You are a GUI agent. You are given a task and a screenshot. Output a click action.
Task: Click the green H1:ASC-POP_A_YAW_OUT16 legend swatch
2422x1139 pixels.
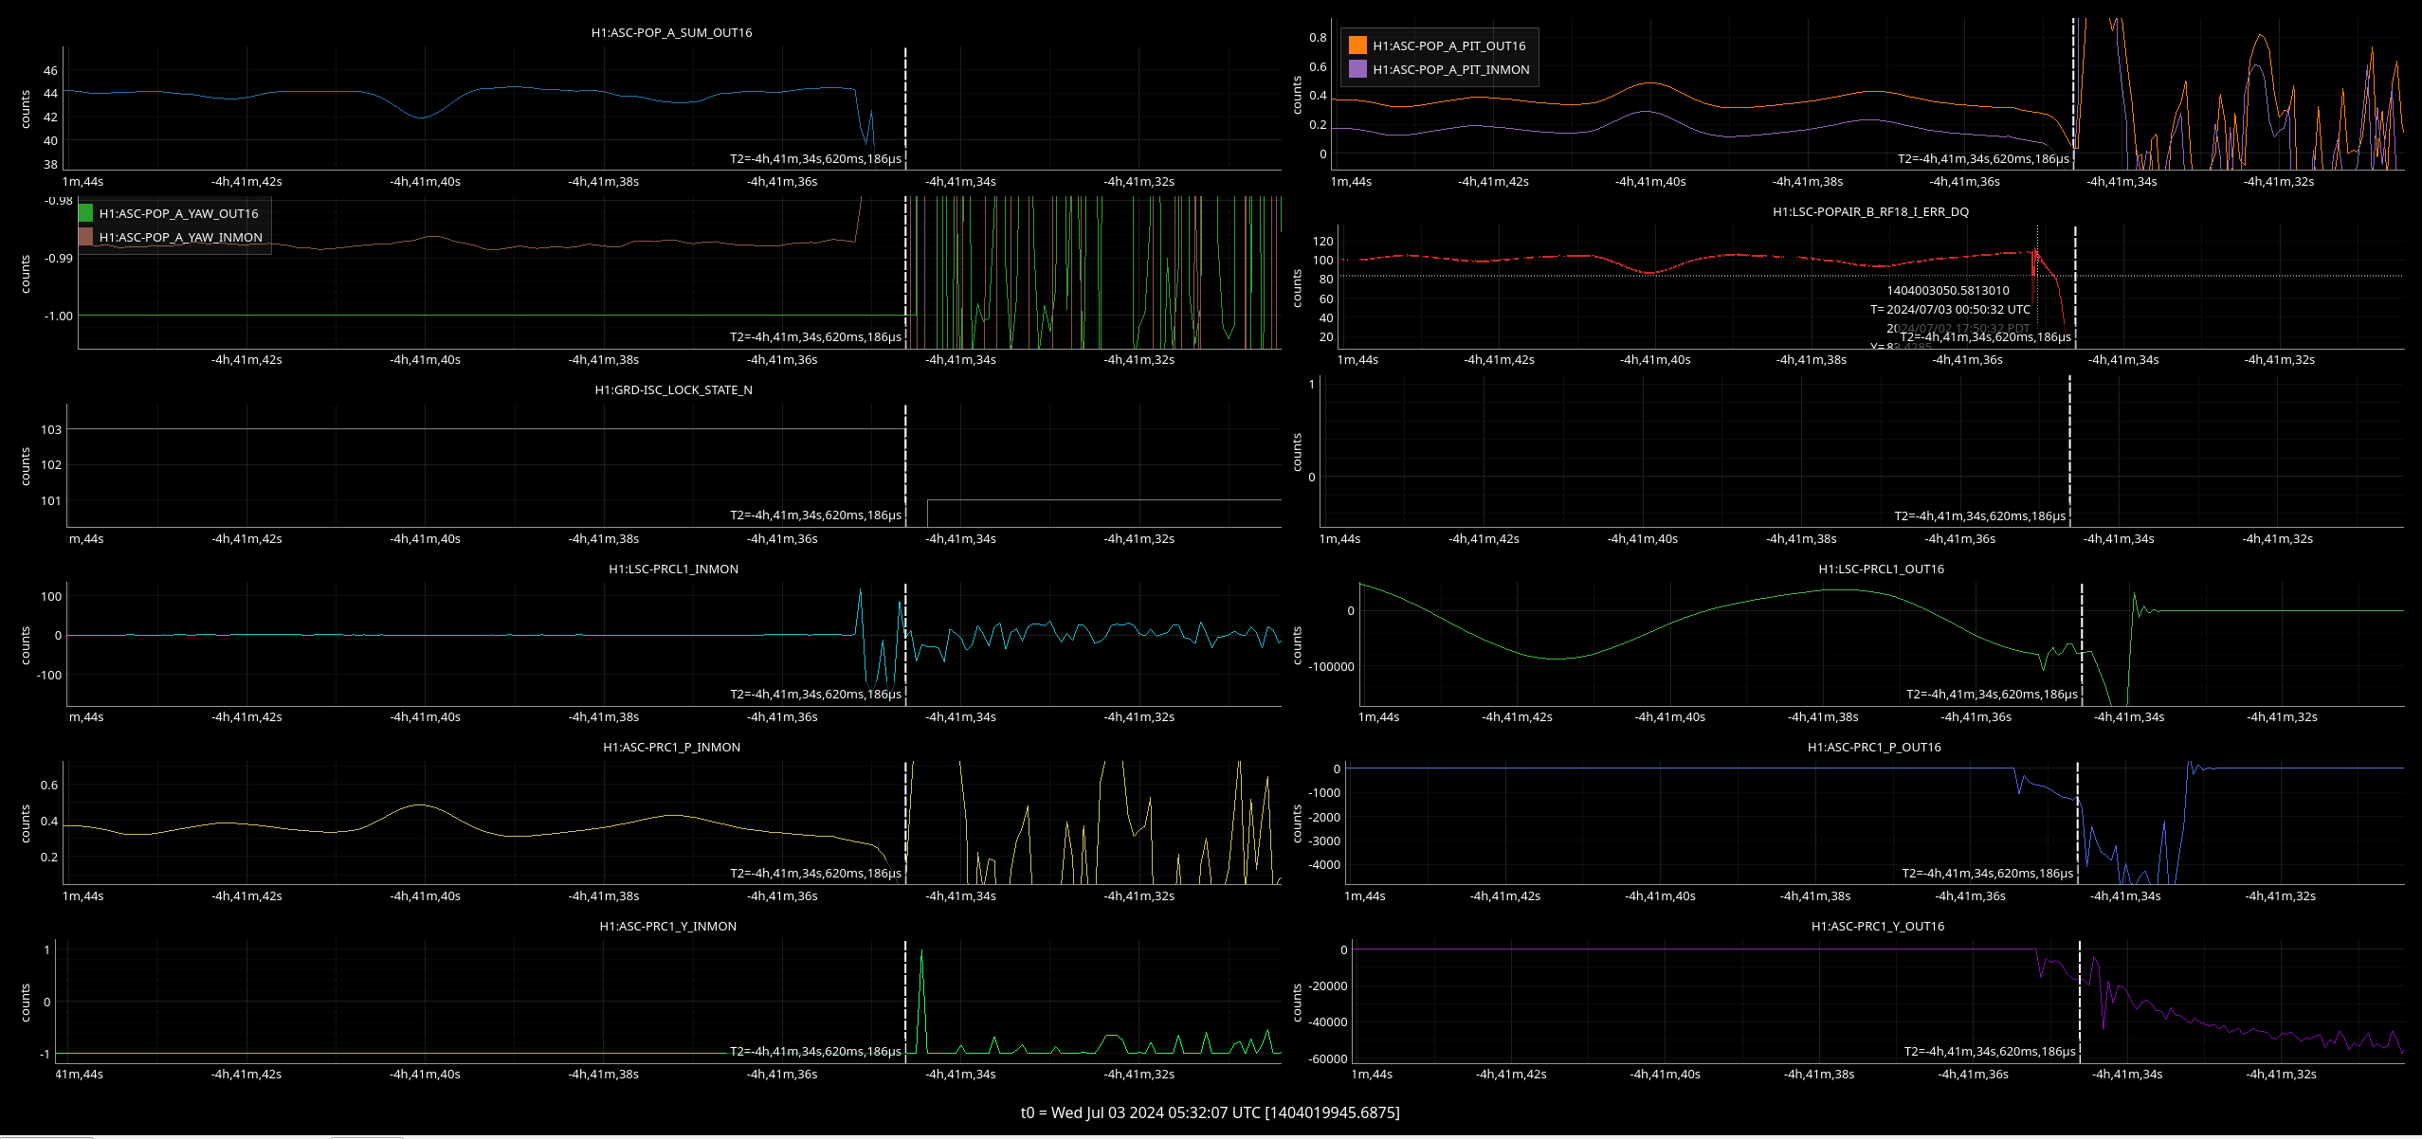click(85, 213)
